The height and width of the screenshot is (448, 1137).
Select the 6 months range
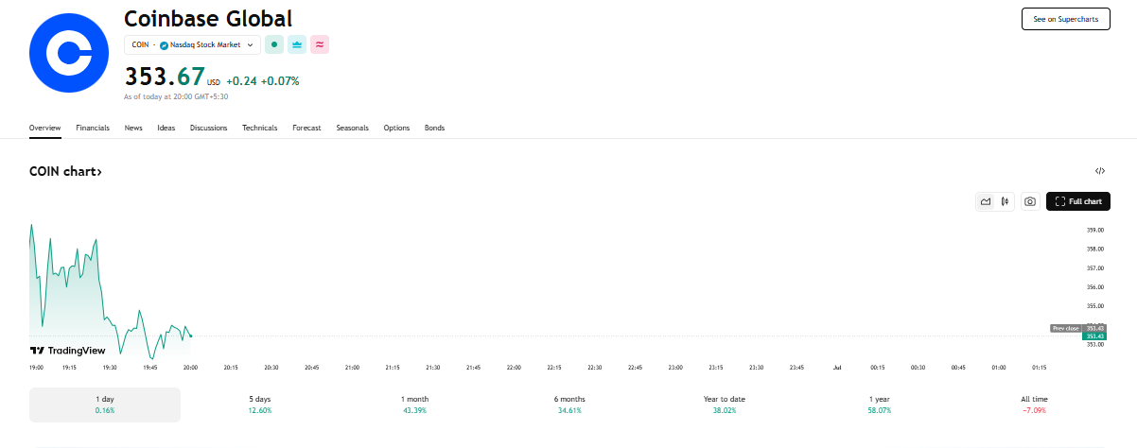[x=569, y=405]
